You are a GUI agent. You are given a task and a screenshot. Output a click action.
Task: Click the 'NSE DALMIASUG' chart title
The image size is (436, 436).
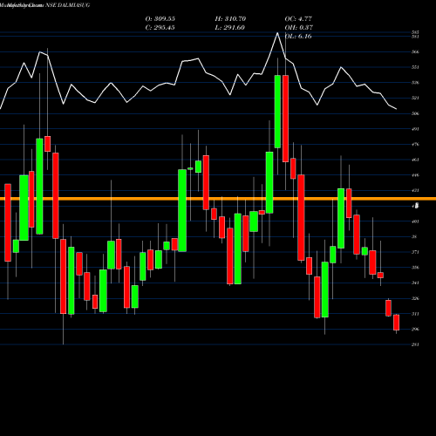point(68,5)
